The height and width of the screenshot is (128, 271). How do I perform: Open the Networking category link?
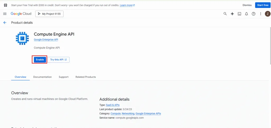coord(128,113)
